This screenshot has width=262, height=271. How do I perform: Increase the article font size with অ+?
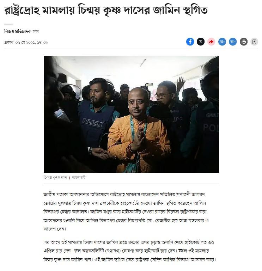click(222, 42)
